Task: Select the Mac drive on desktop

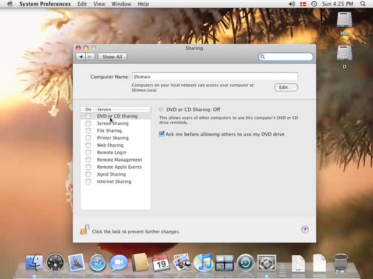Action: [344, 23]
